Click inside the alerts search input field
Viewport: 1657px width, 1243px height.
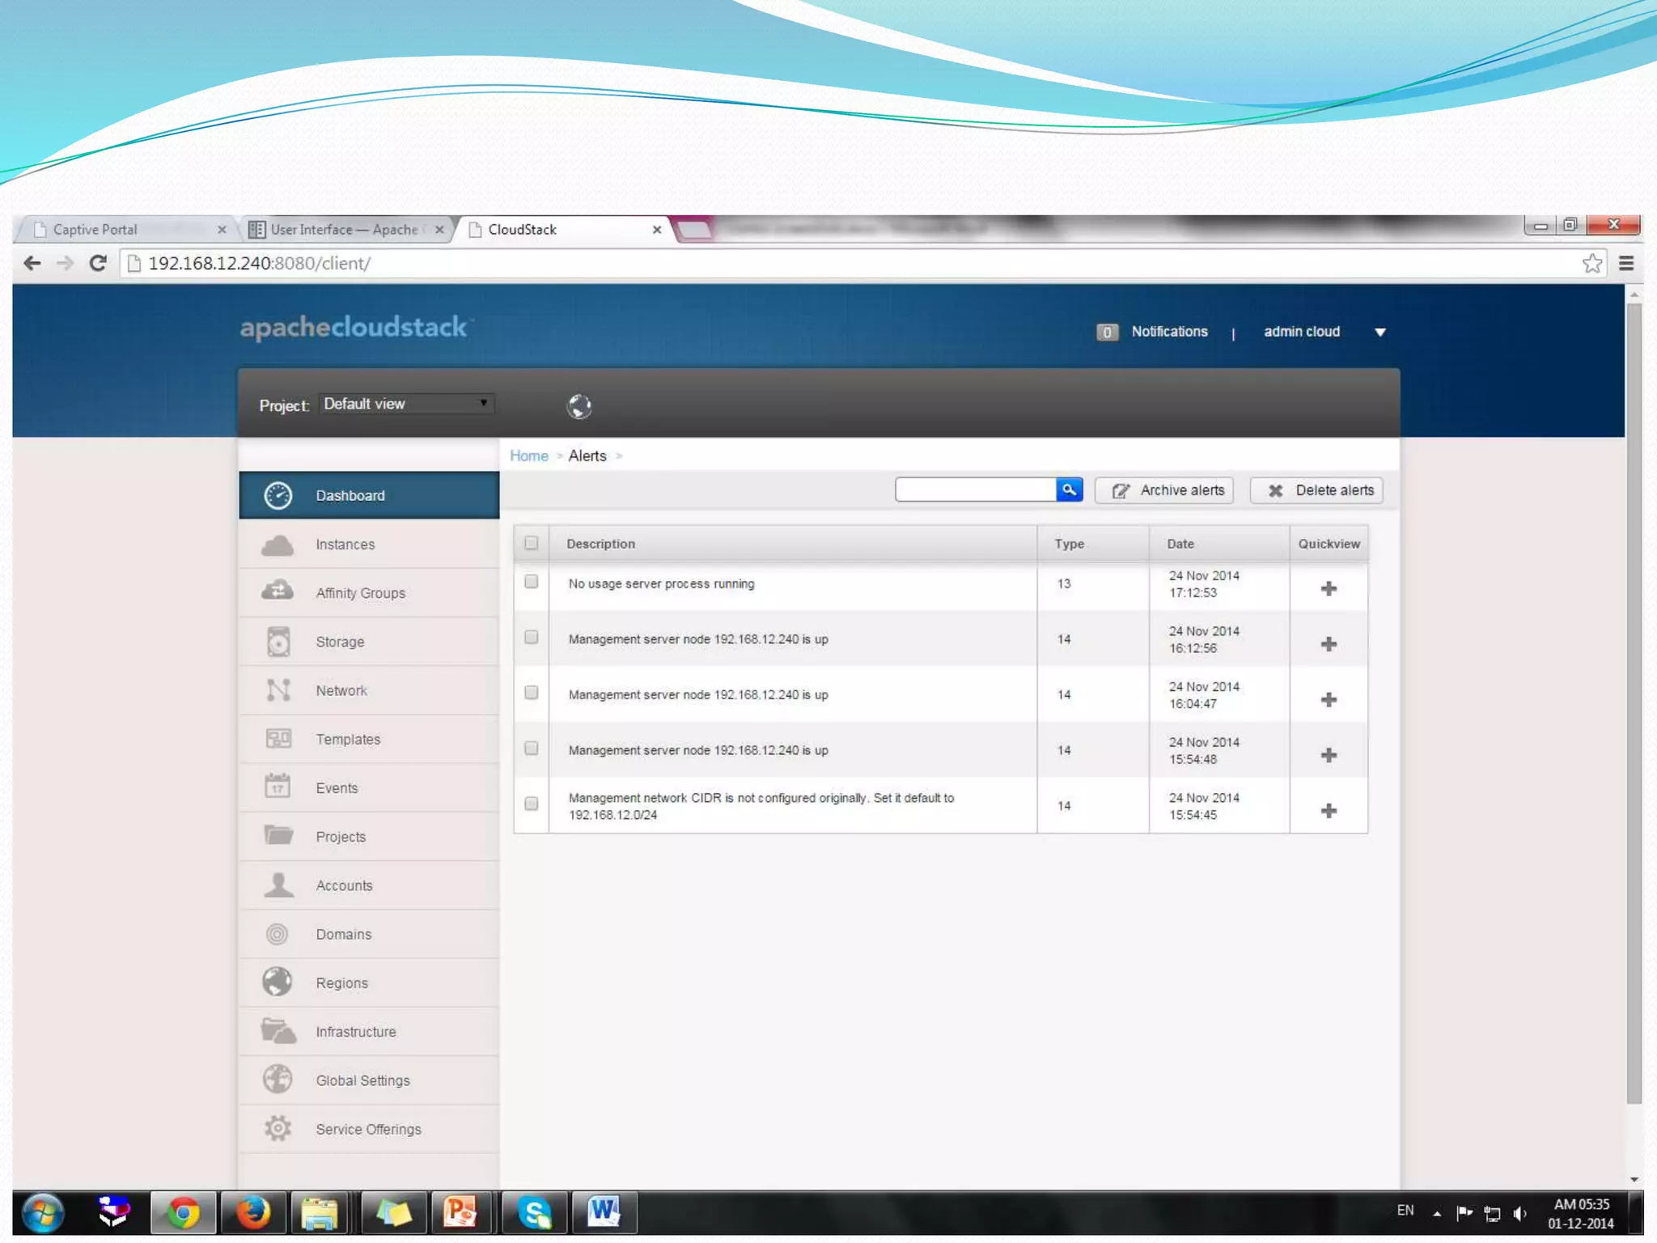975,490
